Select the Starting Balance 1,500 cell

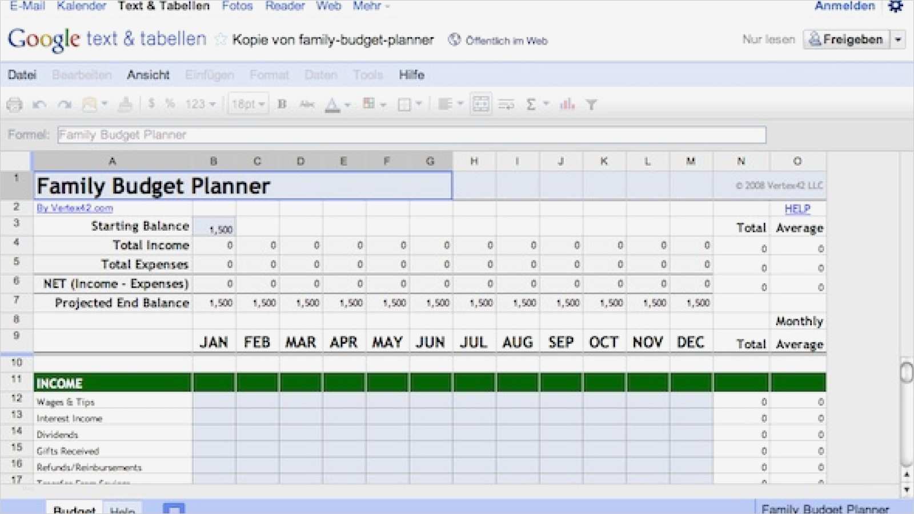pyautogui.click(x=214, y=227)
